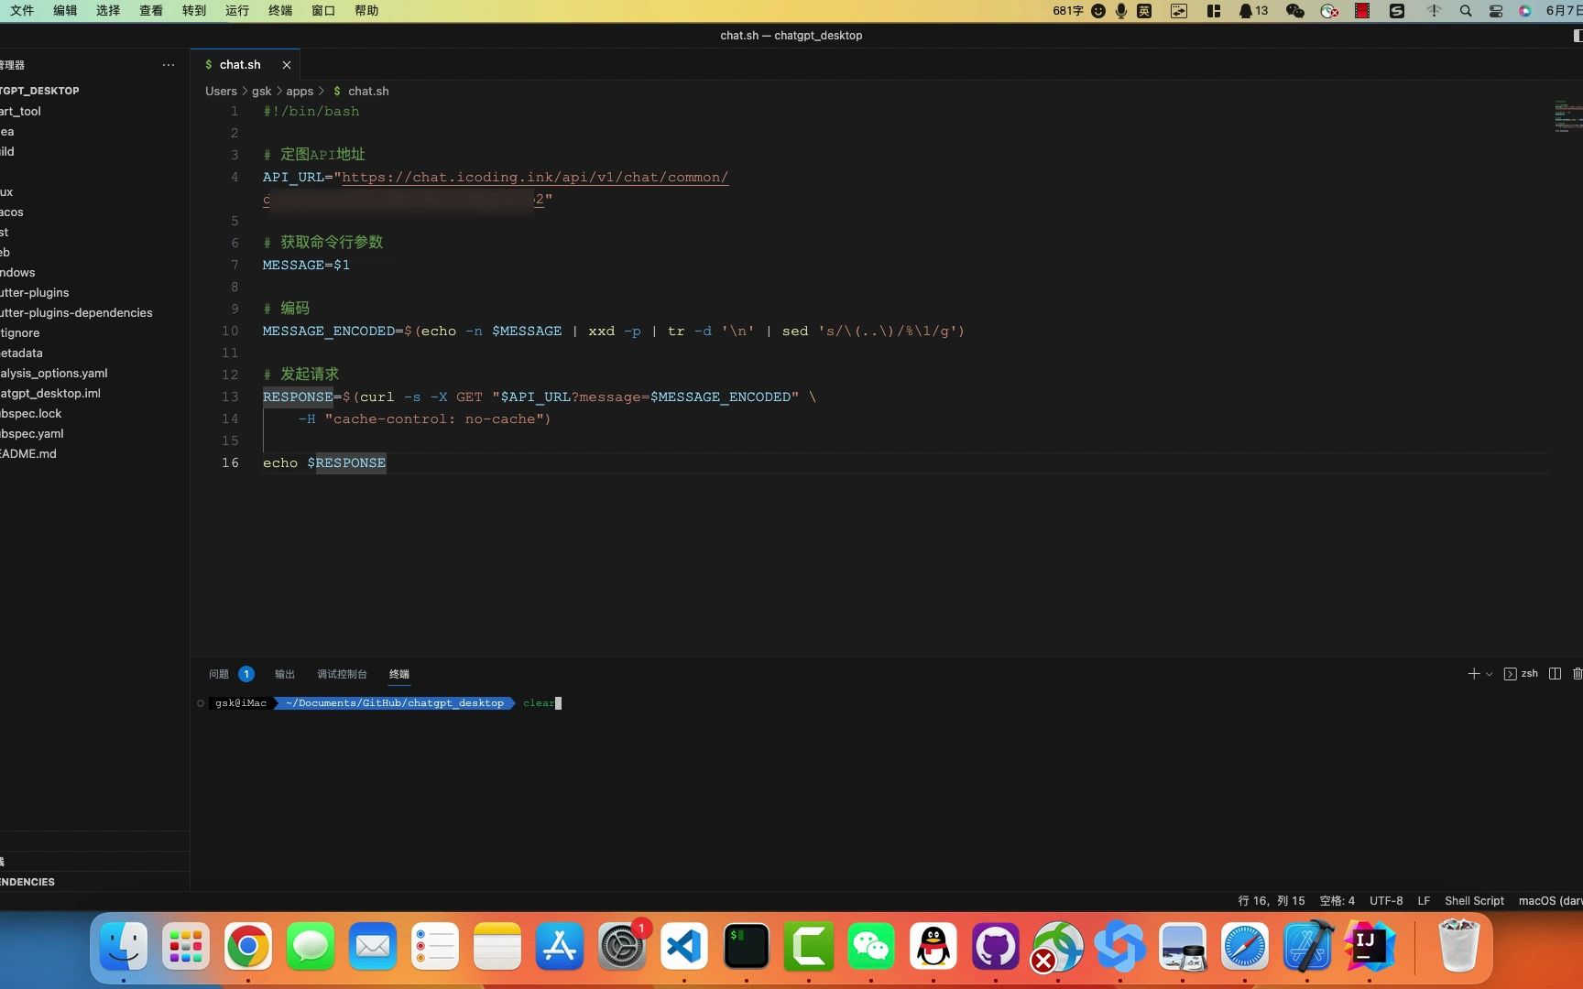
Task: Switch to Visual Studio Code in Dock
Action: coord(683,946)
